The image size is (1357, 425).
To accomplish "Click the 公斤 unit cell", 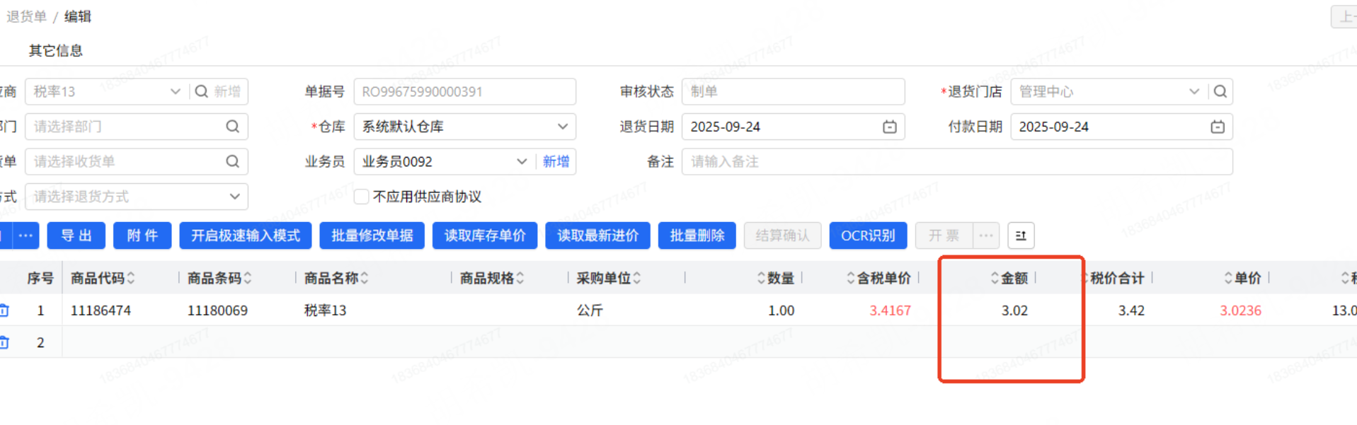I will tap(590, 310).
